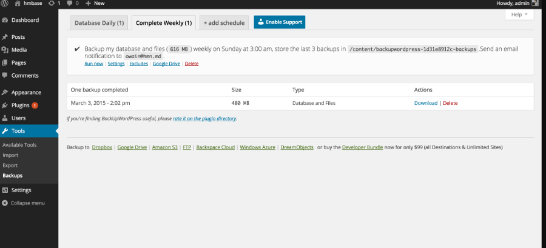Open the FTP destination link
The width and height of the screenshot is (546, 248).
click(x=187, y=147)
